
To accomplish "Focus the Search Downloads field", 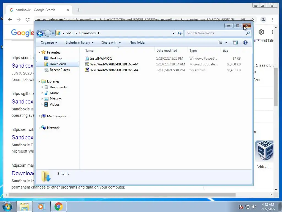I will click(216, 33).
